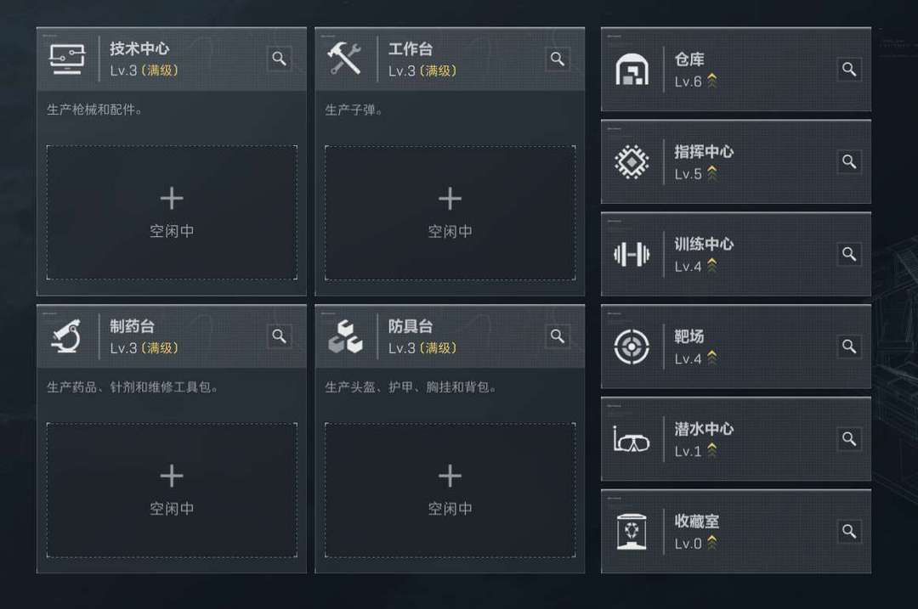Add a production task in 防具台 slot

(x=450, y=489)
